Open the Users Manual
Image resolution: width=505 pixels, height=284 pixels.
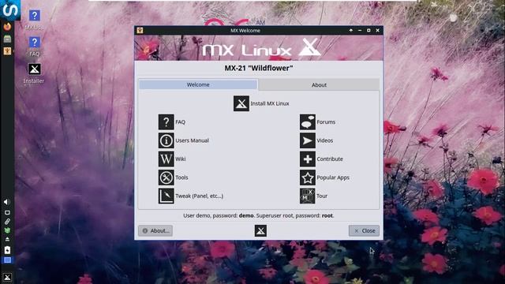click(184, 140)
